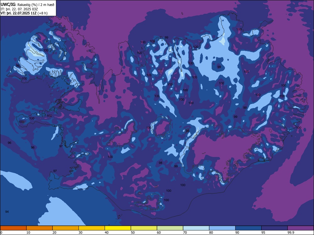Click the title 'Rakastig (%) í 2 m hæð'
The height and width of the screenshot is (235, 314).
[x=36, y=5]
